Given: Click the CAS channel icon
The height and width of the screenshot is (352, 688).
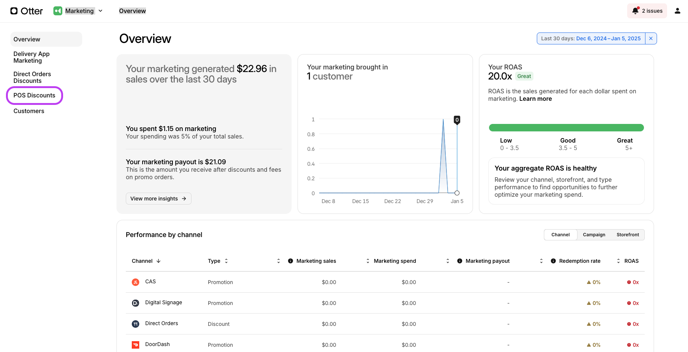Looking at the screenshot, I should tap(136, 282).
